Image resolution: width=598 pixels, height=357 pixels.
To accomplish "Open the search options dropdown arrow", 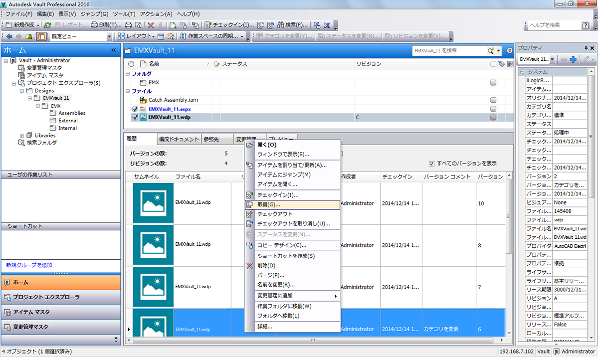I will coord(498,50).
